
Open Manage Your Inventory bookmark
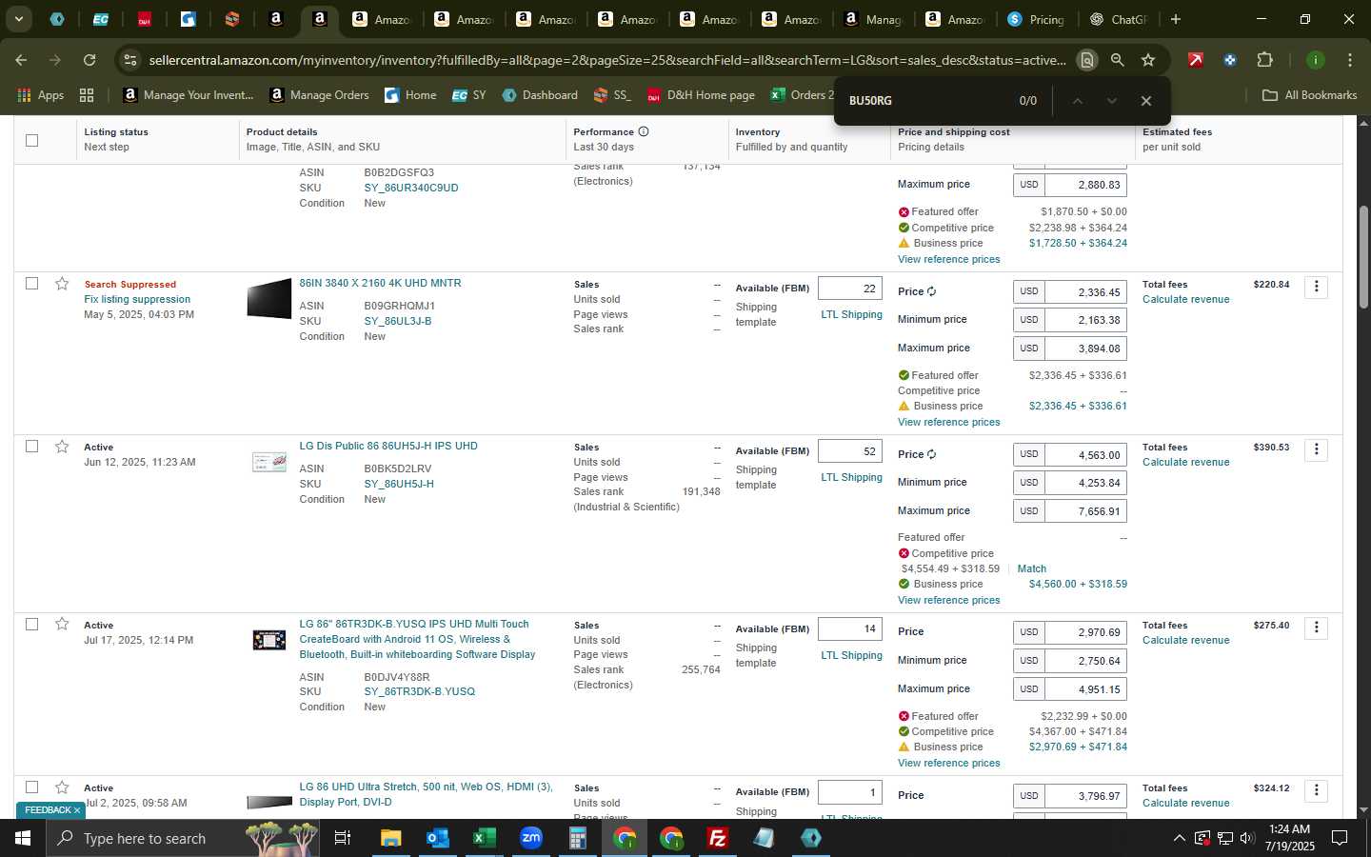tap(189, 95)
